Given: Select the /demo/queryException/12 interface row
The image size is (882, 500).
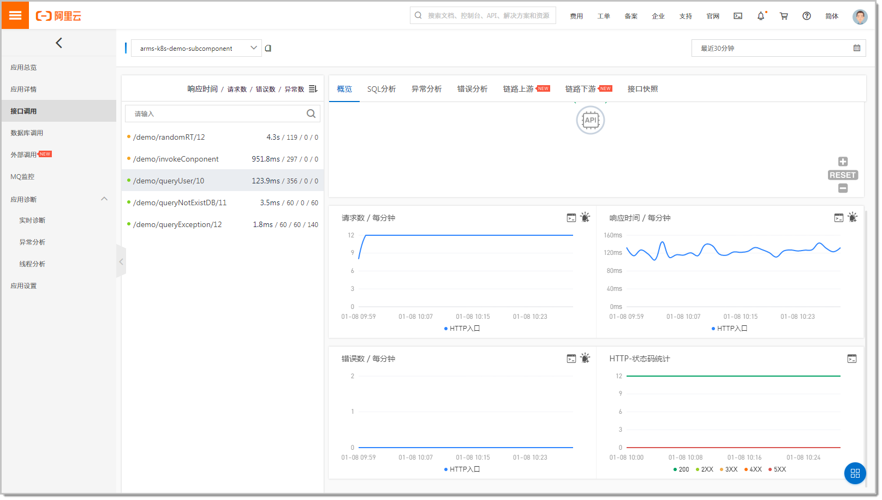Looking at the screenshot, I should click(x=223, y=224).
